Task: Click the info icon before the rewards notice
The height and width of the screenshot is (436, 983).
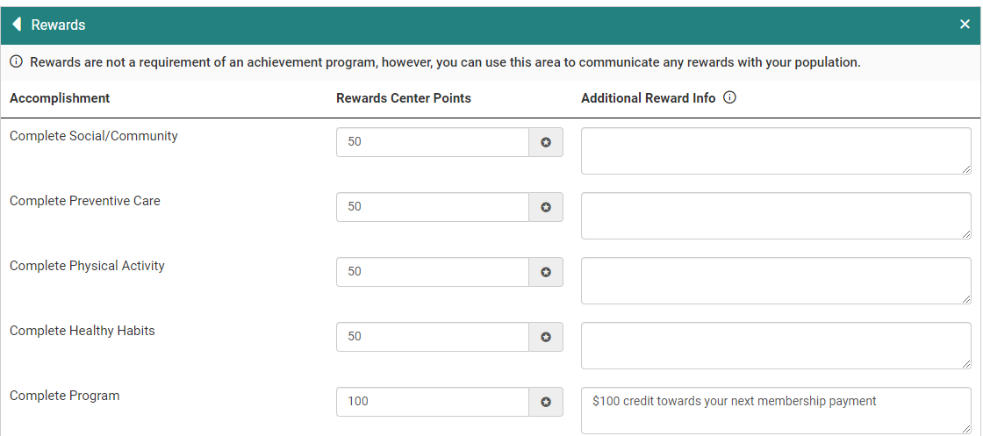Action: 16,62
